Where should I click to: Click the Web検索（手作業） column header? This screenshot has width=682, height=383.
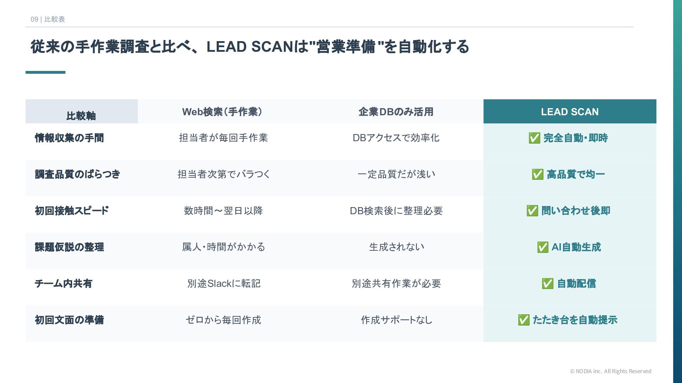pos(222,112)
